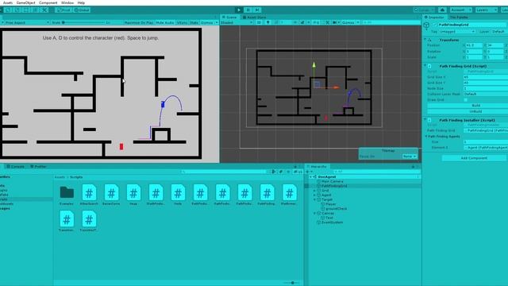Open the Collision Layer Mask dropdown
Screen dimensions: 508x286
pyautogui.click(x=485, y=94)
